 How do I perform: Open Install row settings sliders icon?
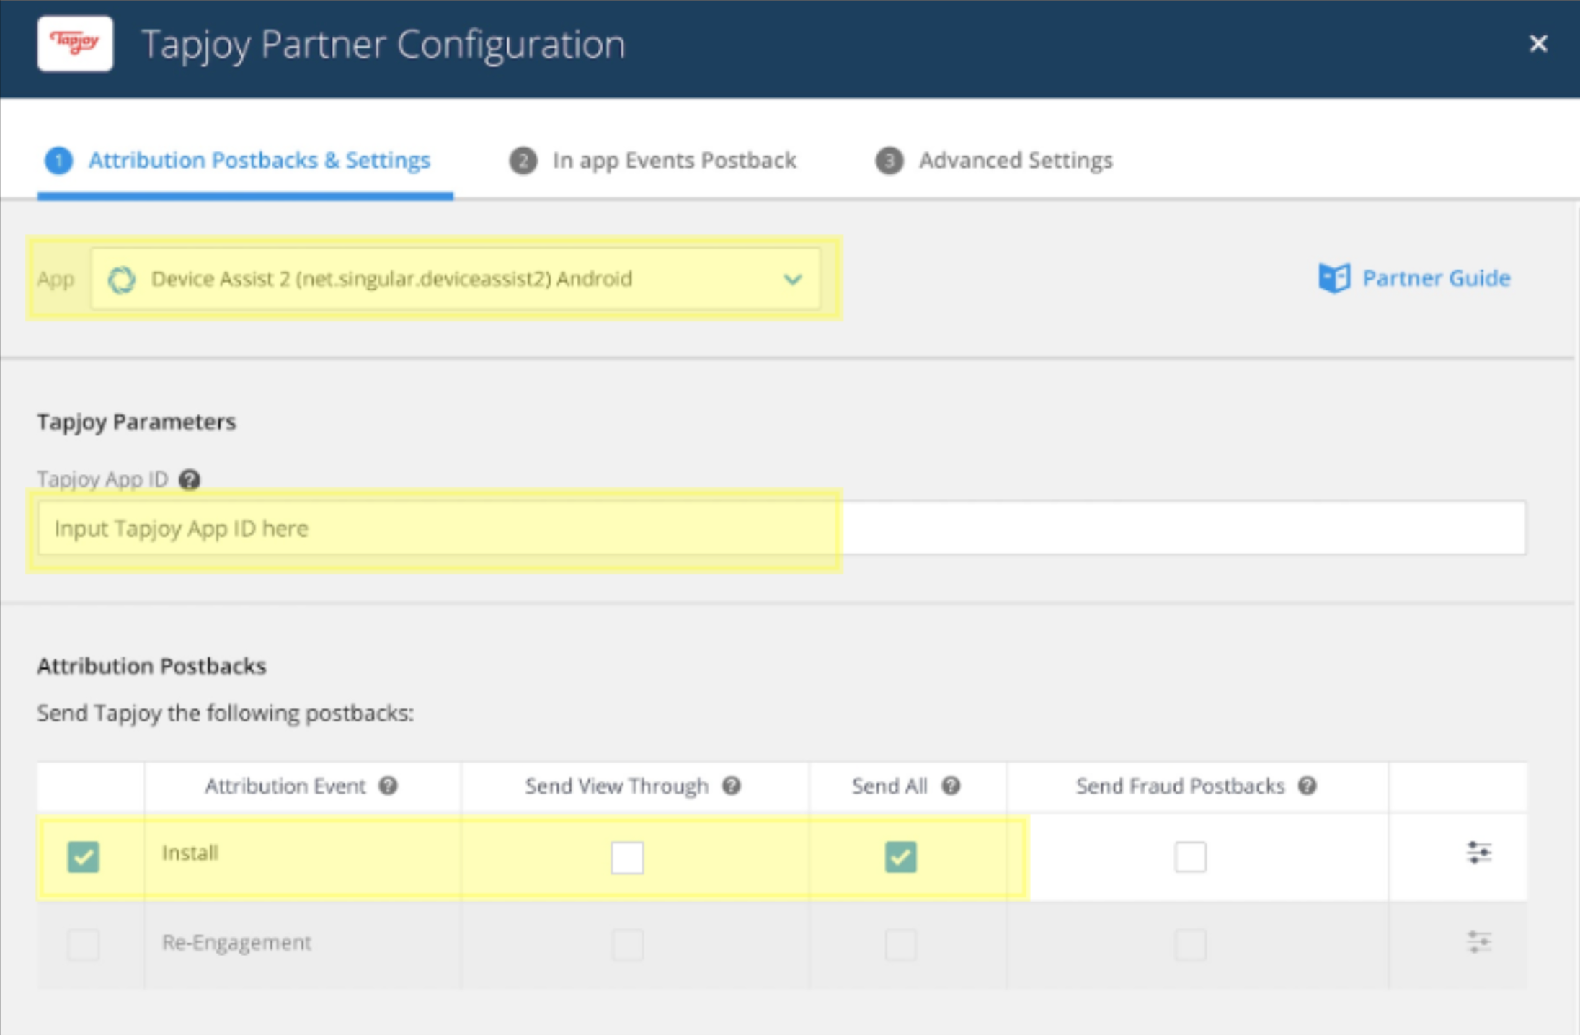click(1478, 853)
